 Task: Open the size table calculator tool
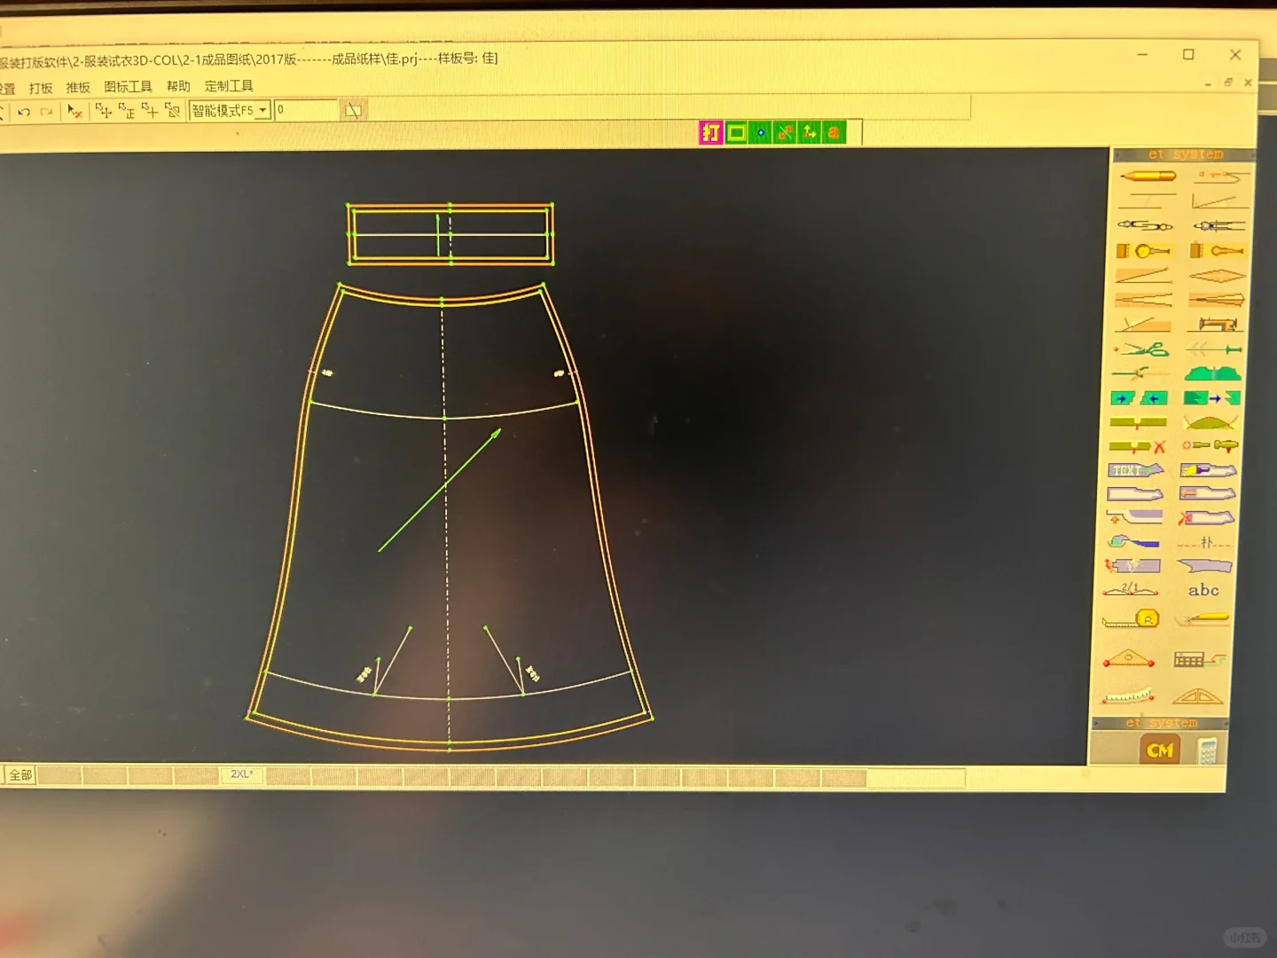point(1199,659)
